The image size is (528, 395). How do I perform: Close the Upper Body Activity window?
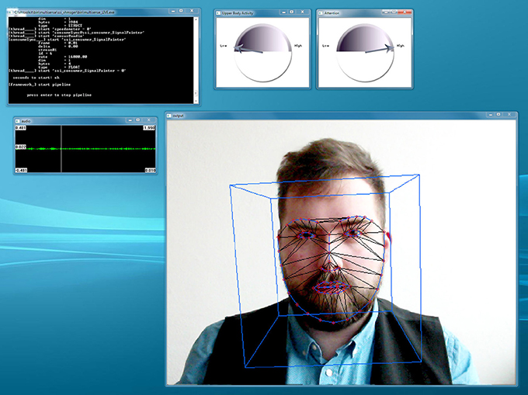pos(302,12)
